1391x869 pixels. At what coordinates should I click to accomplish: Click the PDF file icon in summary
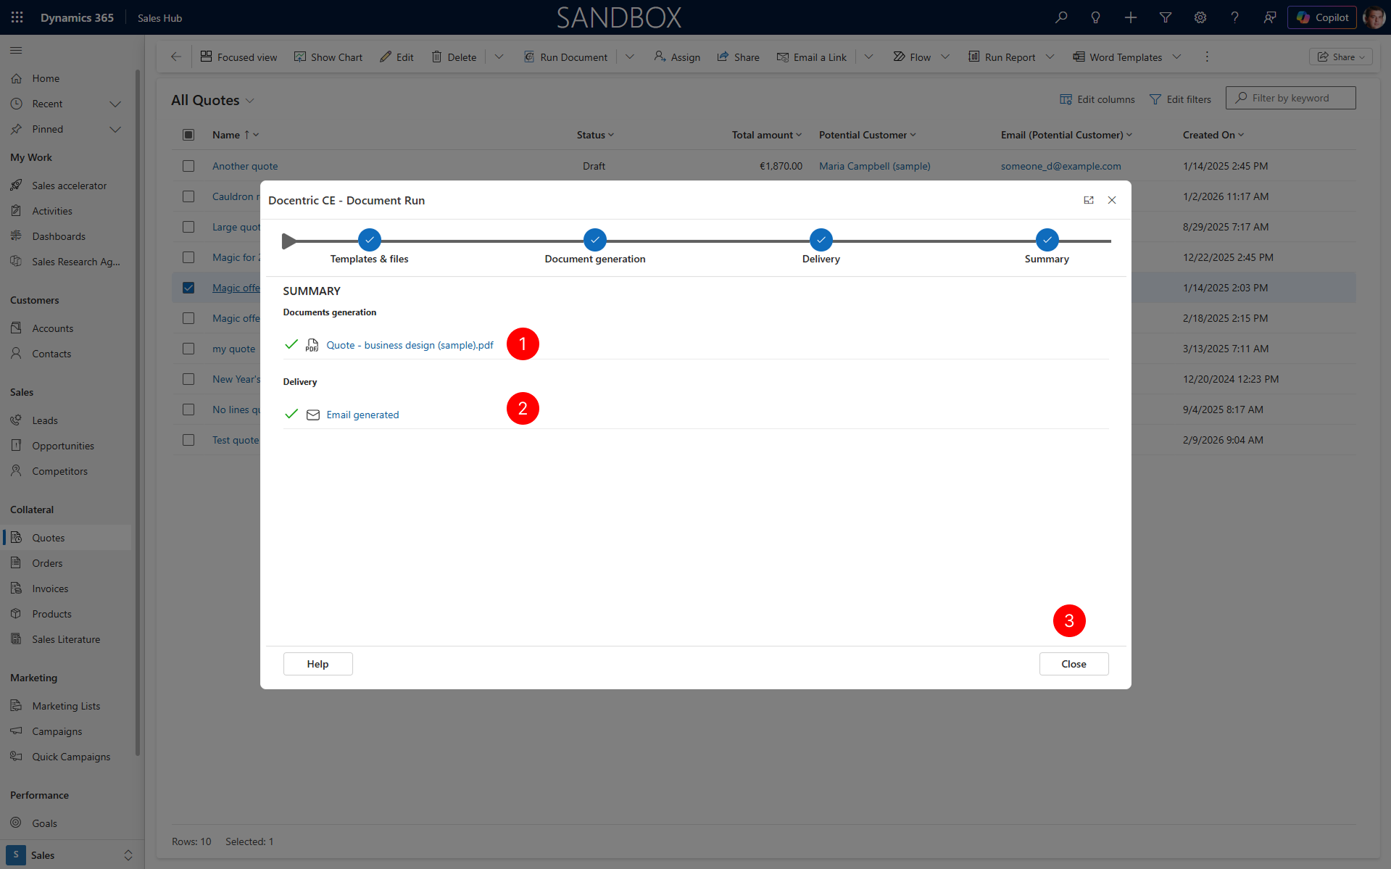click(x=312, y=345)
